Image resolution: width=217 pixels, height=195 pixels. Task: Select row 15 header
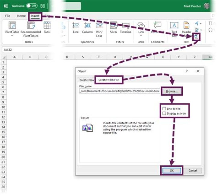3,132
